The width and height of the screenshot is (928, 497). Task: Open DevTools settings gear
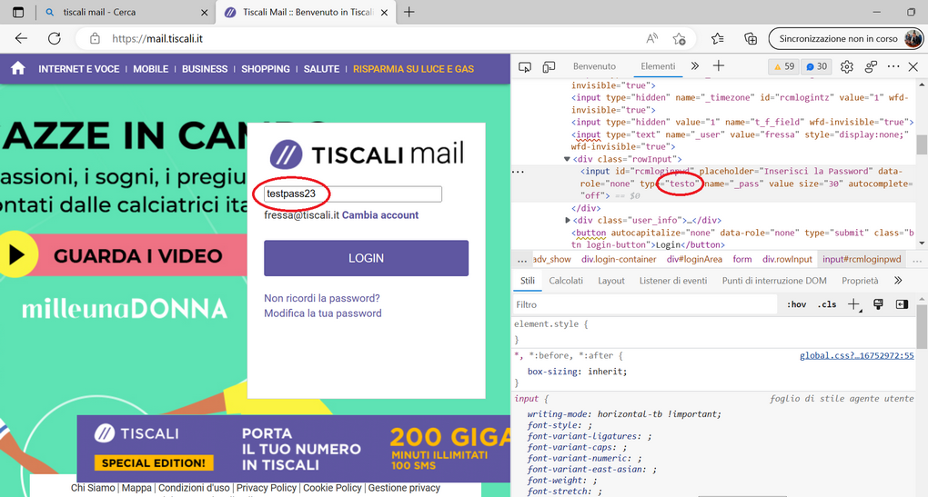click(847, 66)
